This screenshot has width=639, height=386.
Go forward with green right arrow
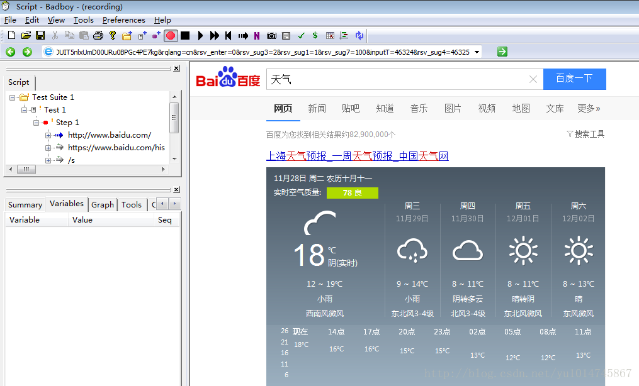click(x=27, y=52)
